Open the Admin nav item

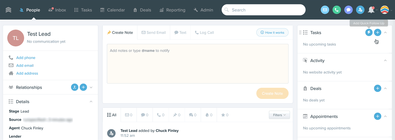(x=203, y=10)
